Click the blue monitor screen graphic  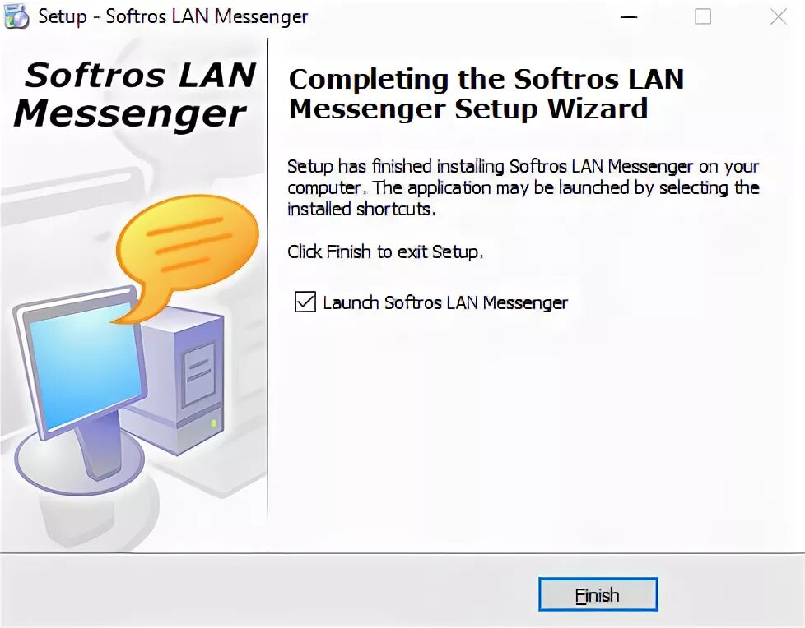85,365
